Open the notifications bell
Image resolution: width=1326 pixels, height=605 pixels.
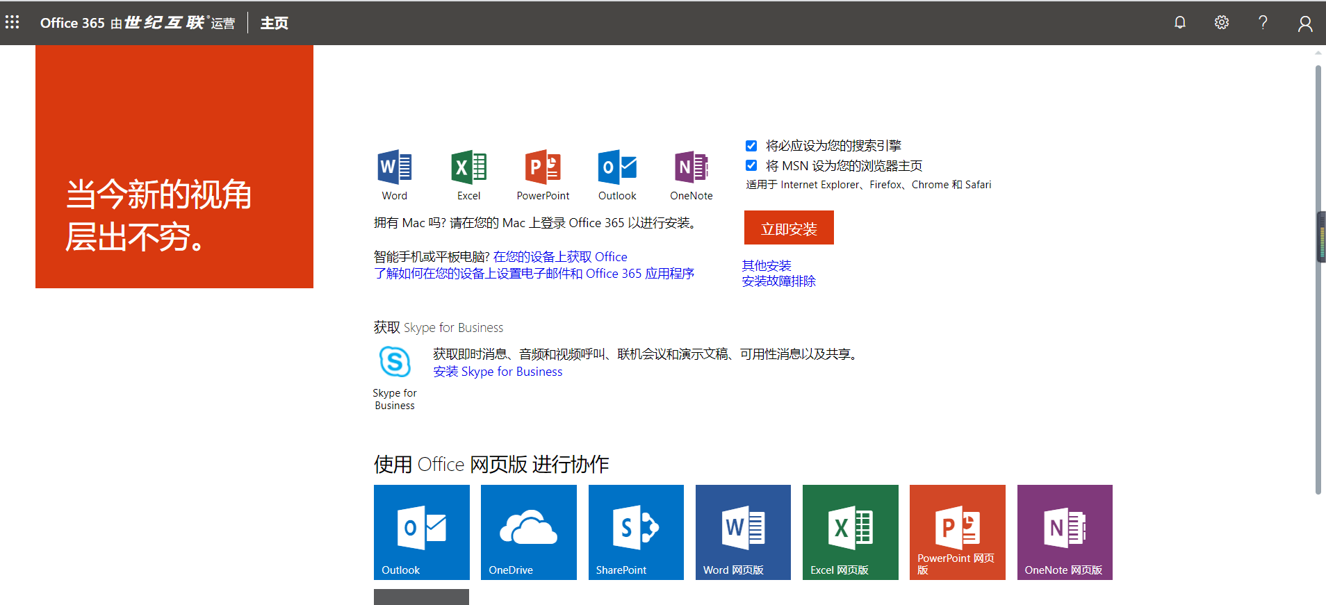click(x=1180, y=23)
